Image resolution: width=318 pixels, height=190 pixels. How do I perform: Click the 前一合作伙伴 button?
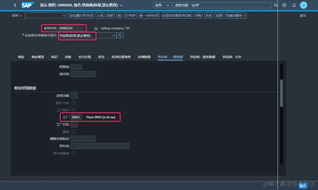[149, 16]
